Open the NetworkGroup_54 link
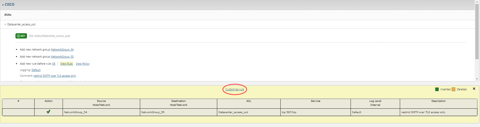480x127 pixels. click(62, 49)
